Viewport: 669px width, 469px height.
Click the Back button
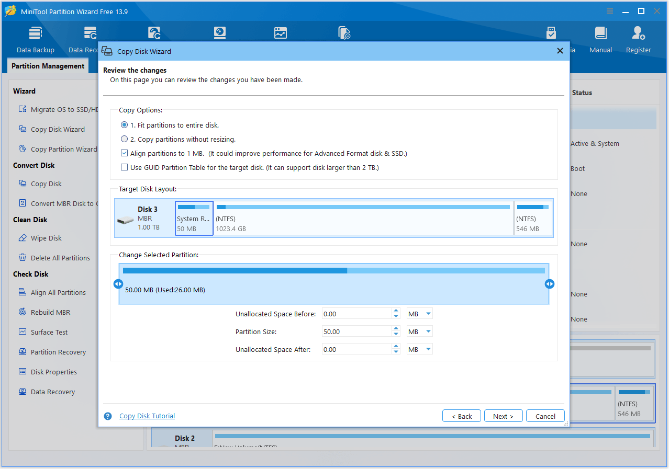(x=461, y=416)
